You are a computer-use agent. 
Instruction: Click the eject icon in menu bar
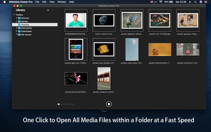[x=190, y=2]
